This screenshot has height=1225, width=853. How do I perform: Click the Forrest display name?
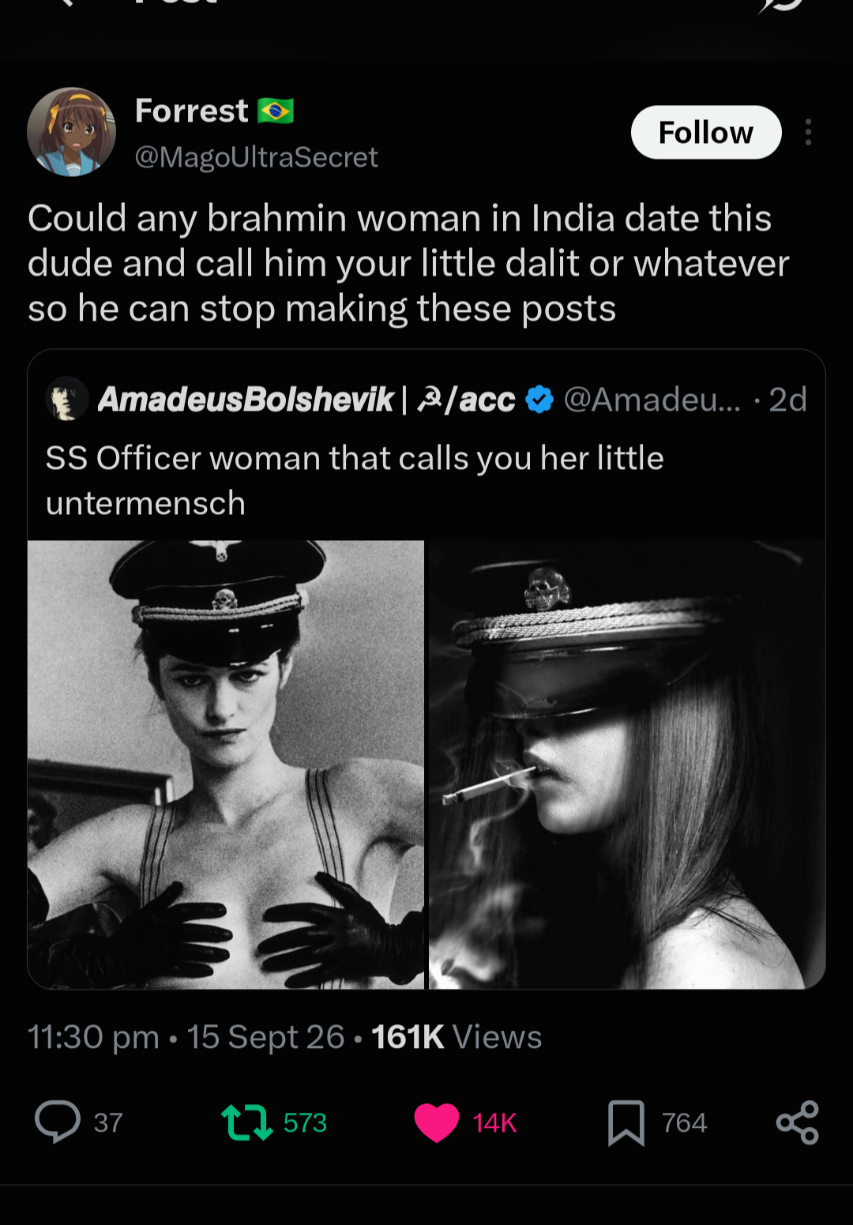pyautogui.click(x=192, y=111)
